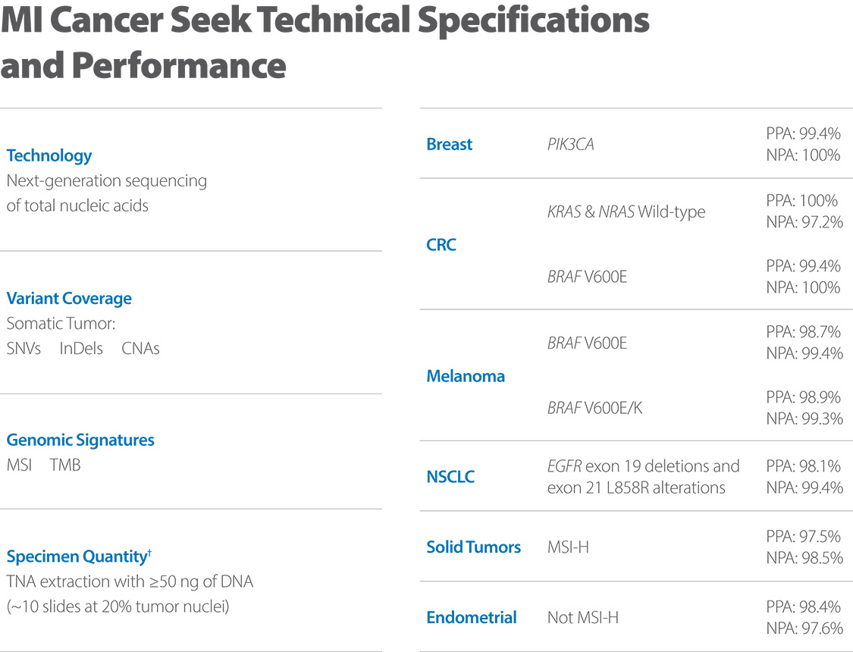Image resolution: width=853 pixels, height=652 pixels.
Task: Select the KRAS & NRAS Wild-type entry
Action: point(626,212)
